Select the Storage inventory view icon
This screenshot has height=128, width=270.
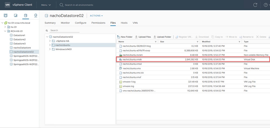(x=26, y=15)
